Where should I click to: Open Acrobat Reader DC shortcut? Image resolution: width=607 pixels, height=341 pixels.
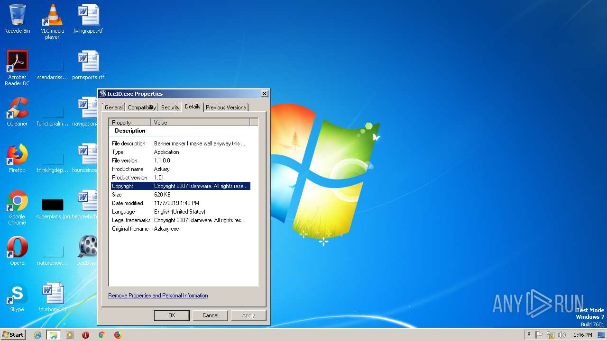tap(17, 68)
